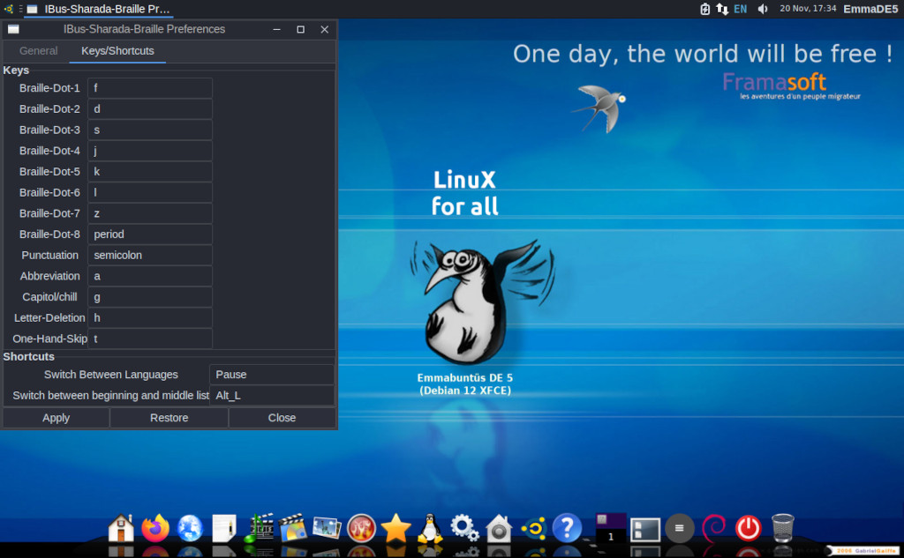This screenshot has height=558, width=904.
Task: Click the Braille-Dot-8 field containing period
Action: [150, 234]
